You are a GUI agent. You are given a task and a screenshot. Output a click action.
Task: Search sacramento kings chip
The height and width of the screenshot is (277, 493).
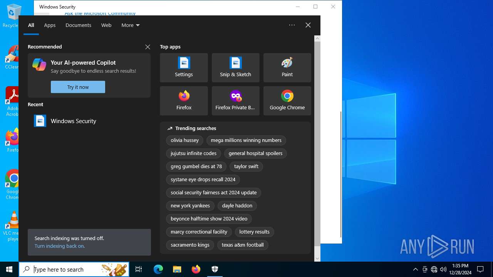[x=190, y=245]
